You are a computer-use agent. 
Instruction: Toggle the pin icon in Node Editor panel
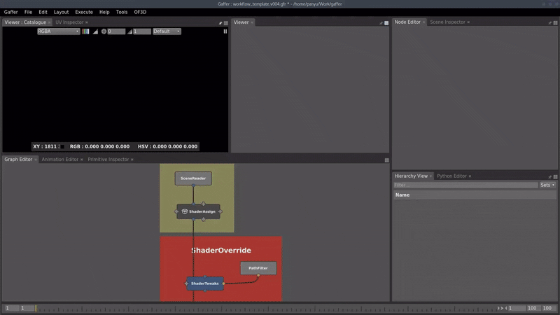pos(550,22)
